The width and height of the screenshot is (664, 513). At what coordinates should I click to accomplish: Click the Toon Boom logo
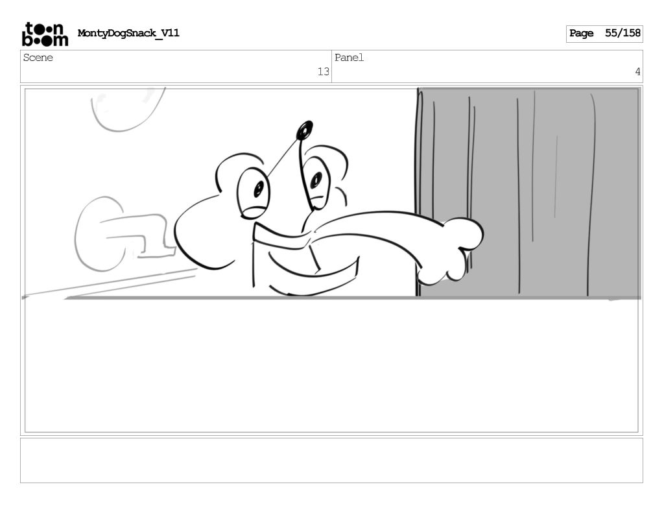click(x=44, y=34)
